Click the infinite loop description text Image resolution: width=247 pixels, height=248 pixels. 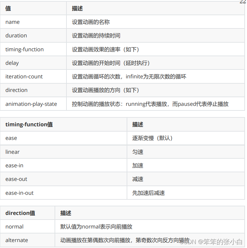tap(129, 77)
